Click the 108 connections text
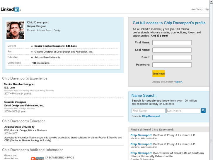 pyautogui.click(x=41, y=63)
